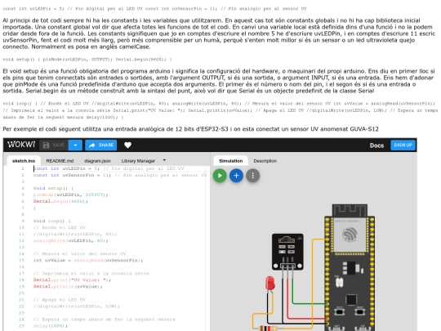
Task: Select the UV sensor module in the diagram
Action: click(x=287, y=252)
